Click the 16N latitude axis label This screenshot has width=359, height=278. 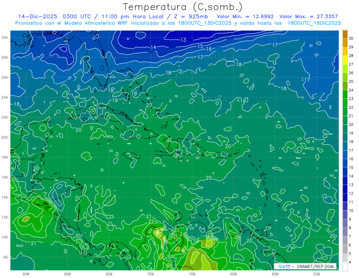coord(5,177)
